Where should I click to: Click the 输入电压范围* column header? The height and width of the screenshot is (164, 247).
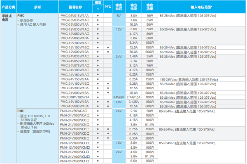pyautogui.click(x=201, y=7)
